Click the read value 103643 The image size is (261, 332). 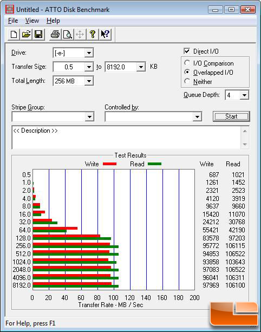(235, 262)
